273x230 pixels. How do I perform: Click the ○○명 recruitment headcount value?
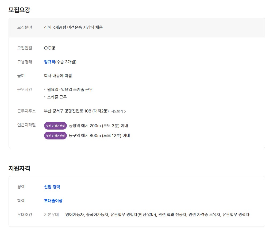pyautogui.click(x=49, y=48)
